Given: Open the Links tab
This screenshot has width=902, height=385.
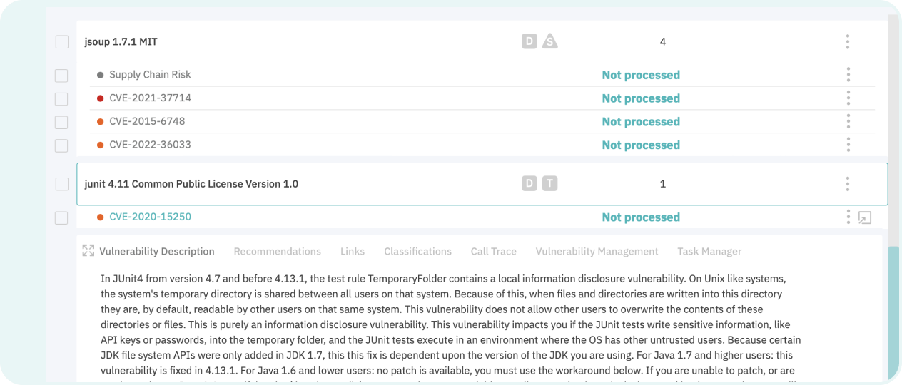Looking at the screenshot, I should (353, 251).
